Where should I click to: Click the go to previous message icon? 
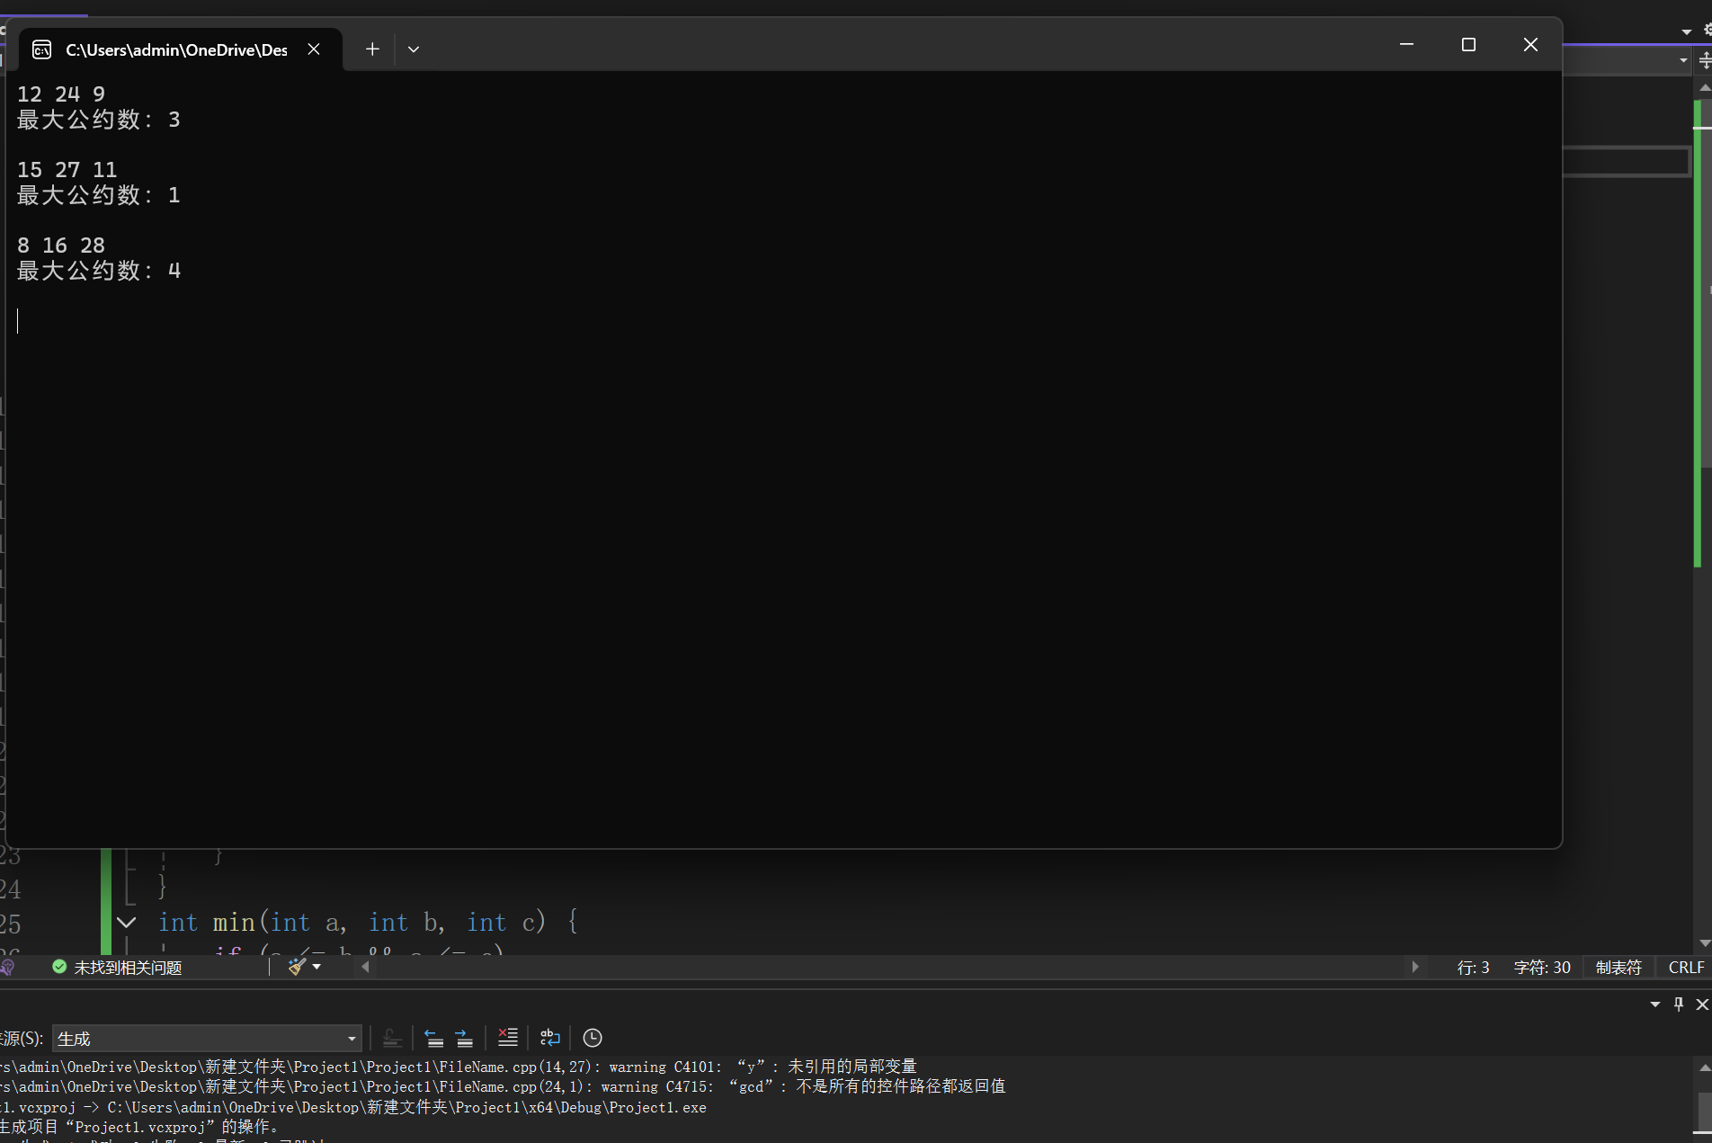click(433, 1038)
